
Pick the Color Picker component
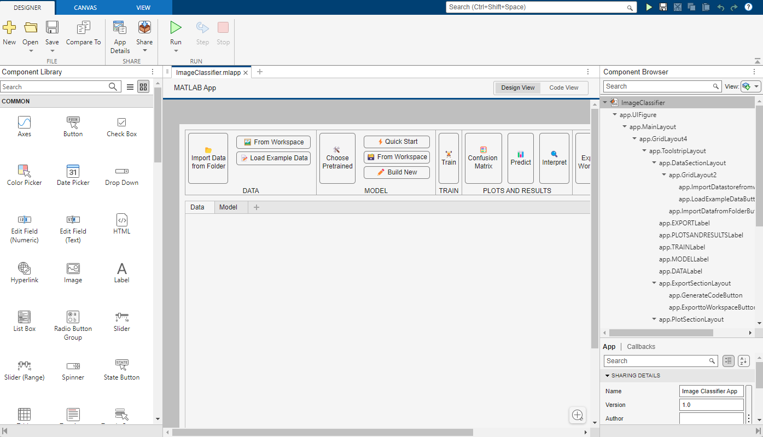[x=25, y=171]
